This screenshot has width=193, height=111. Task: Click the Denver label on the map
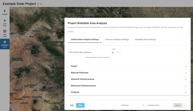tap(136, 10)
